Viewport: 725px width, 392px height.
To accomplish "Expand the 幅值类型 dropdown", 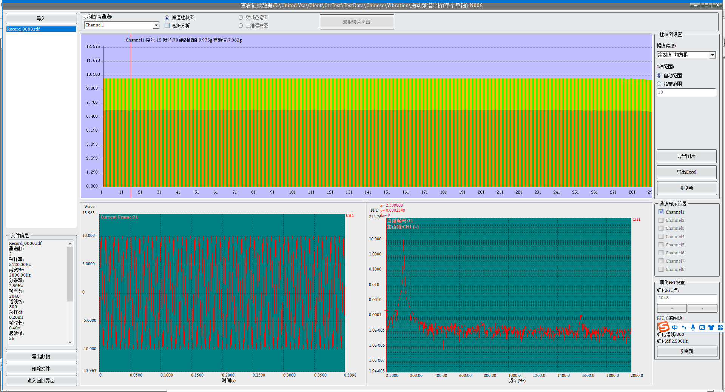I will pos(712,55).
